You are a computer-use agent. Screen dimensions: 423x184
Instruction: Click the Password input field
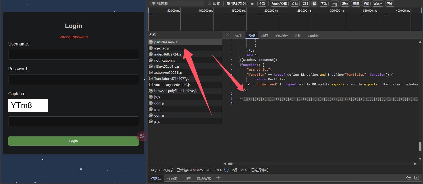(x=74, y=79)
